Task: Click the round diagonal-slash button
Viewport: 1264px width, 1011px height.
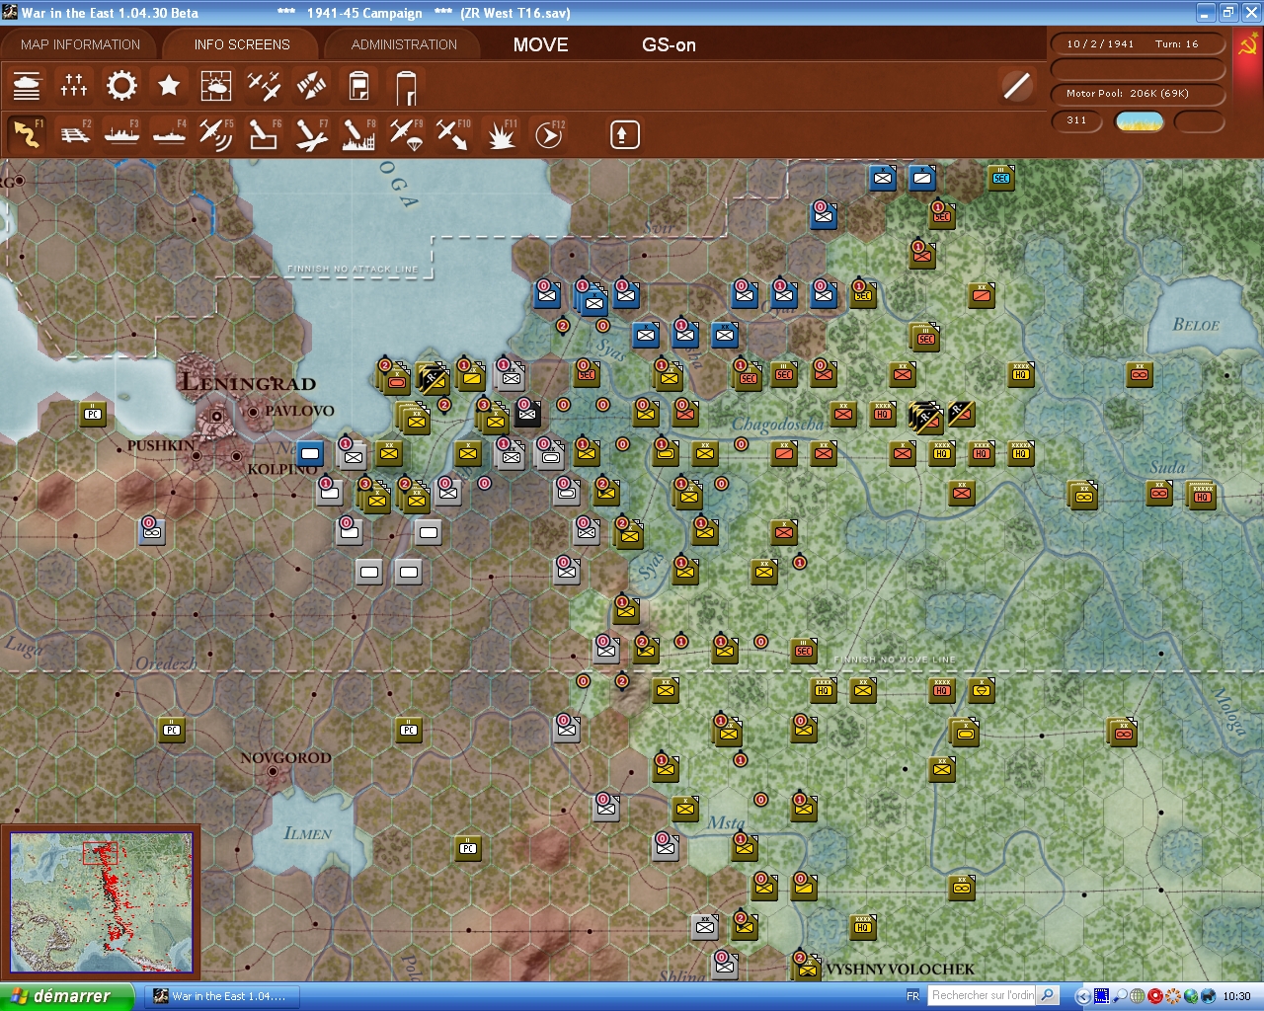Action: click(x=1017, y=86)
